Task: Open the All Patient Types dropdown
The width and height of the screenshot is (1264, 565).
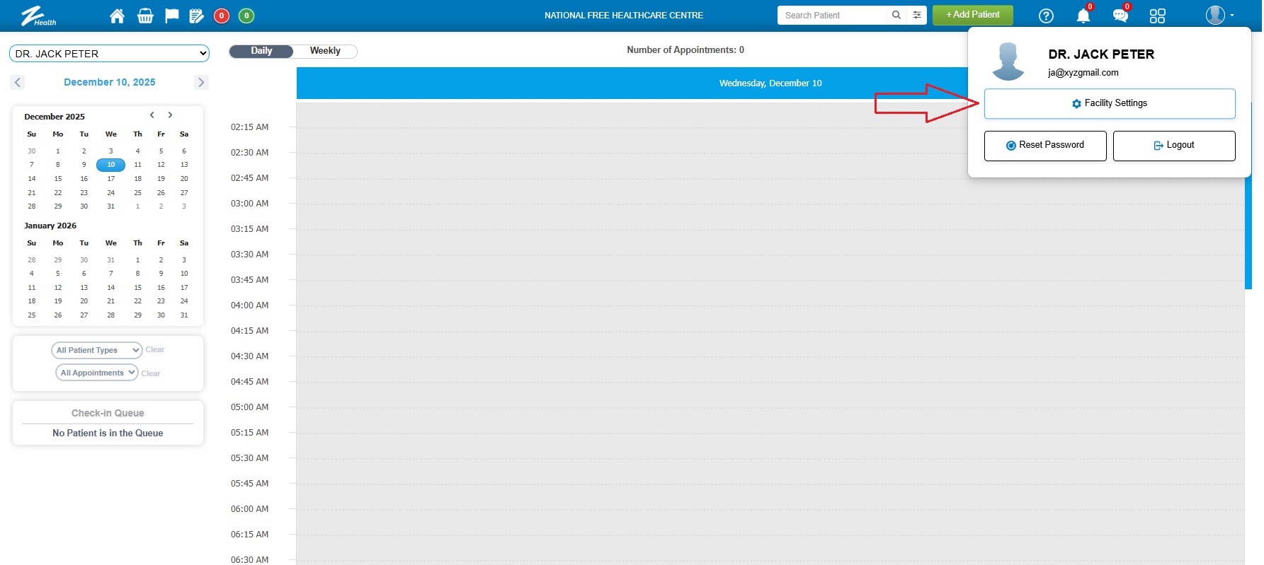Action: (97, 350)
